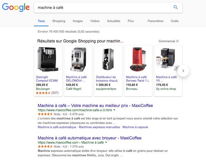Switch to the Images tab
206x161 pixels.
coord(78,21)
